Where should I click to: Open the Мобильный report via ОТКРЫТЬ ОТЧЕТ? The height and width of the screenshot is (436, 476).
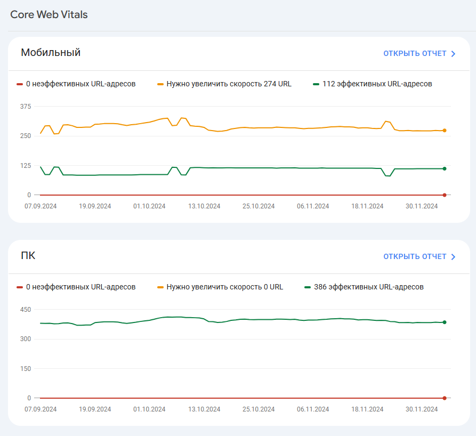pos(415,53)
